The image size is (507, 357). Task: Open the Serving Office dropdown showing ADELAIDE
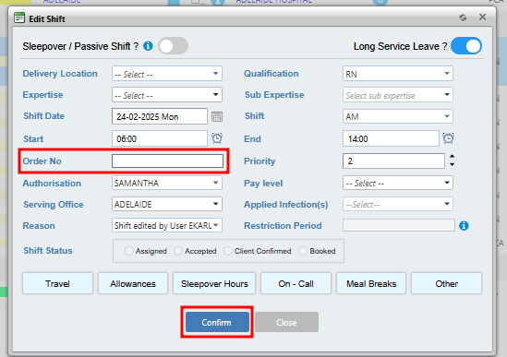[167, 204]
